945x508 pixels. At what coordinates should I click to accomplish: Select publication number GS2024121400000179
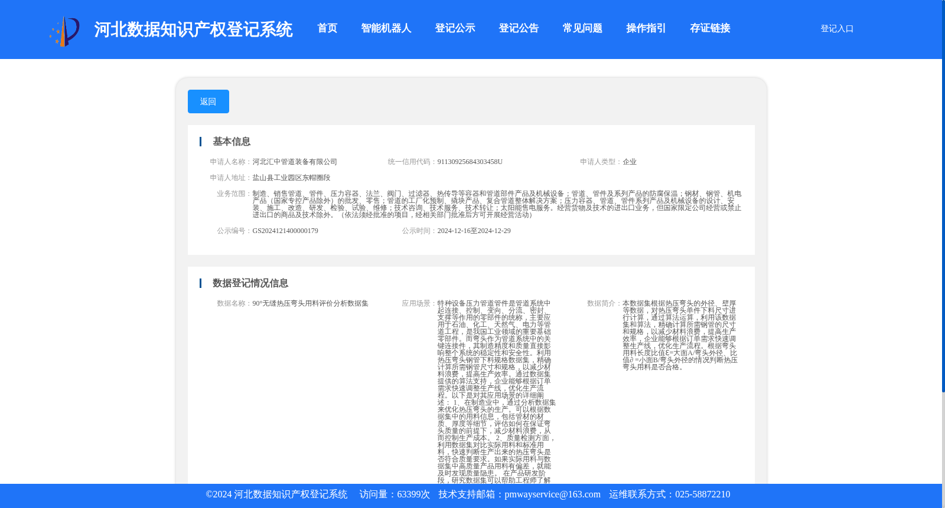(x=285, y=231)
